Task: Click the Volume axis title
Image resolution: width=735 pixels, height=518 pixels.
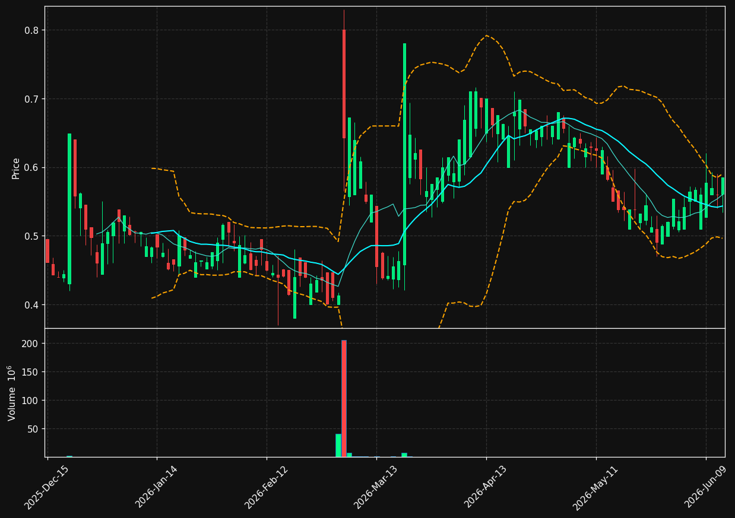Action: pyautogui.click(x=12, y=393)
